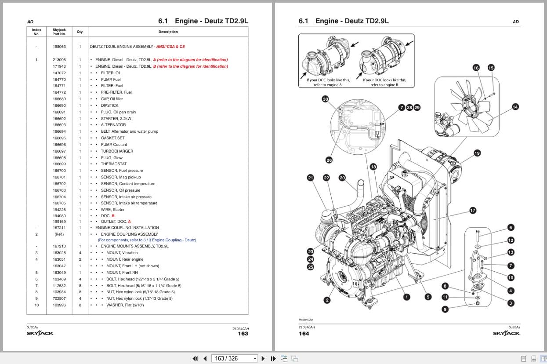
Task: Select heading 6.1 Engine - Deutz TD2.9L
Action: [203, 20]
